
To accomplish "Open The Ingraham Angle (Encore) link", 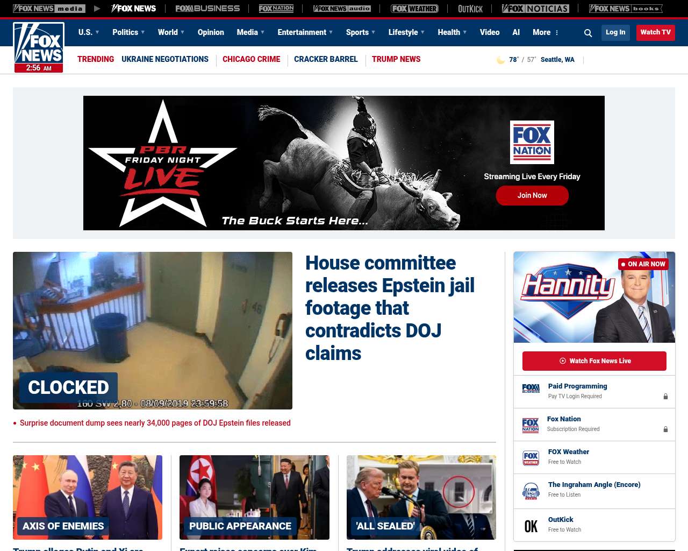I will click(x=594, y=485).
